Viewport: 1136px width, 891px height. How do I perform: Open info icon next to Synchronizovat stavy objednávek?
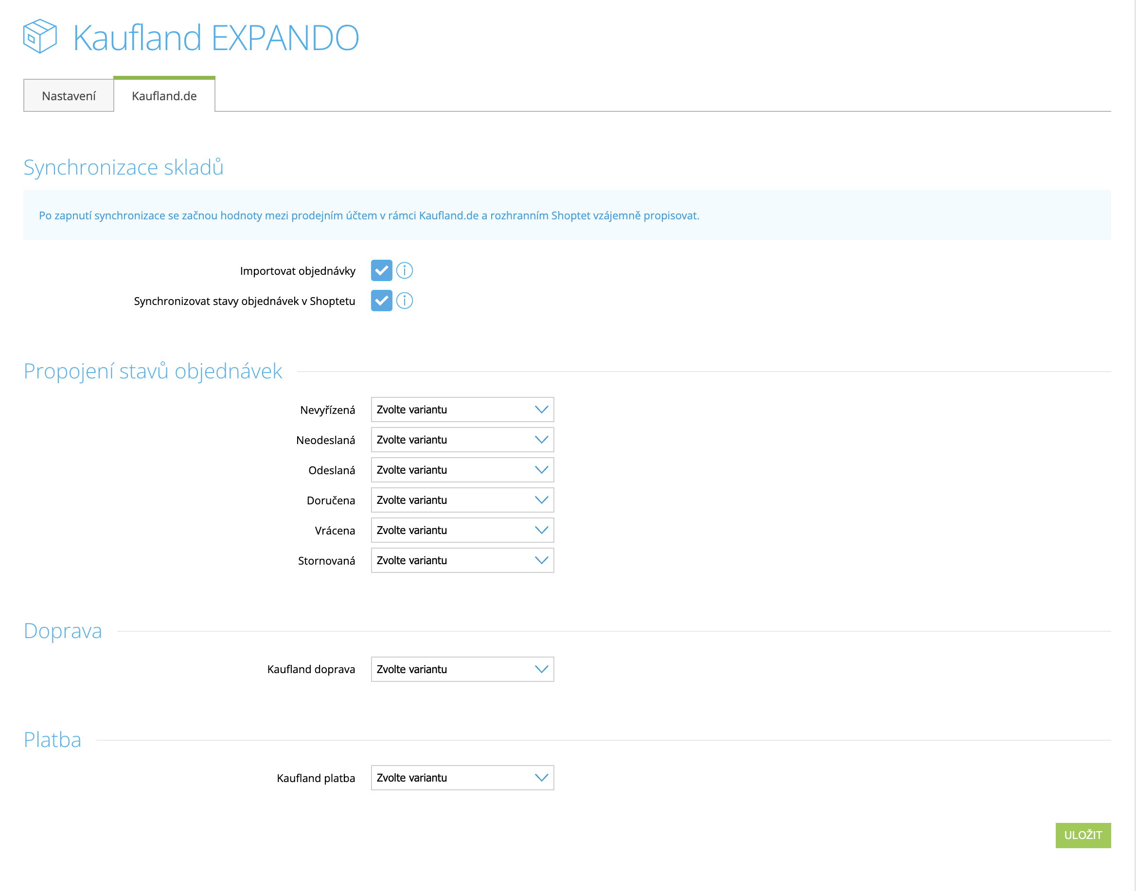404,301
